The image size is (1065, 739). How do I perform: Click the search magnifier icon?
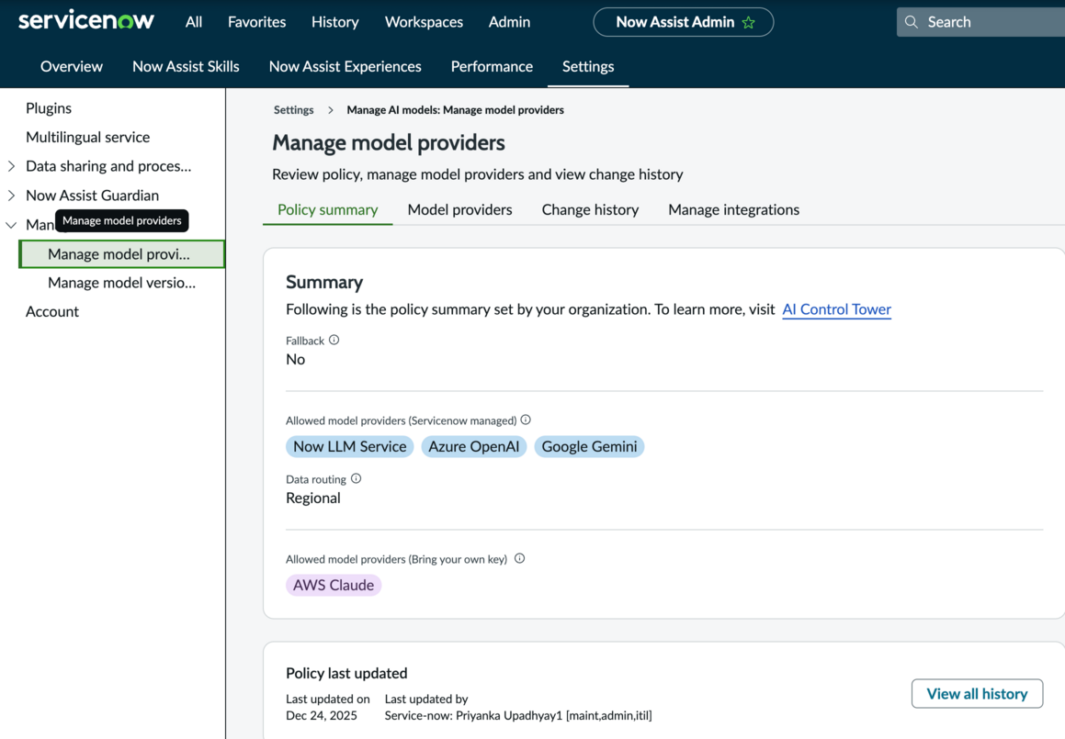[x=912, y=22]
